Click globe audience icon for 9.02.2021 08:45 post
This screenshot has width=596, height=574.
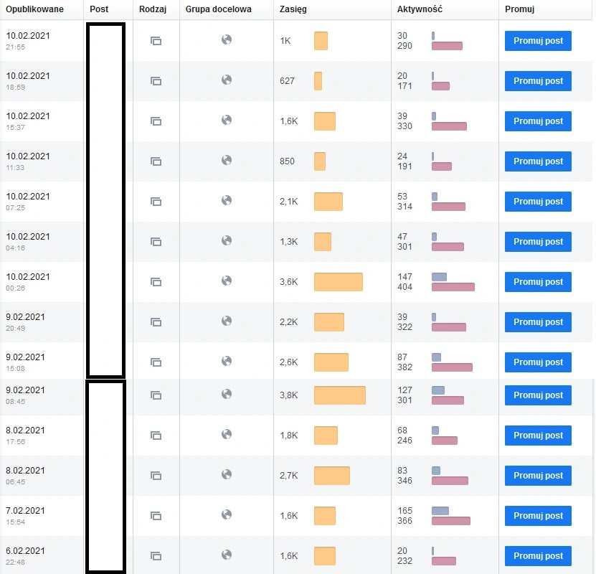(227, 394)
